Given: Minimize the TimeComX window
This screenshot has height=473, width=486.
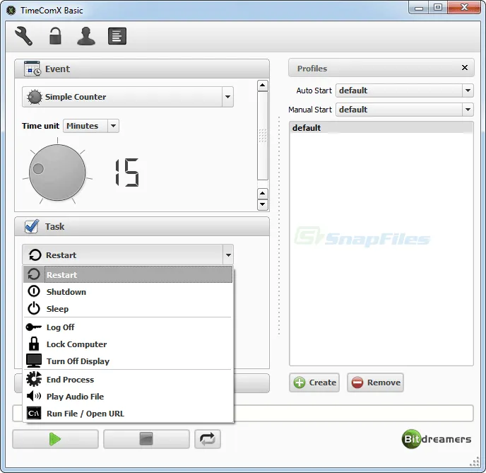Looking at the screenshot, I should pos(419,8).
